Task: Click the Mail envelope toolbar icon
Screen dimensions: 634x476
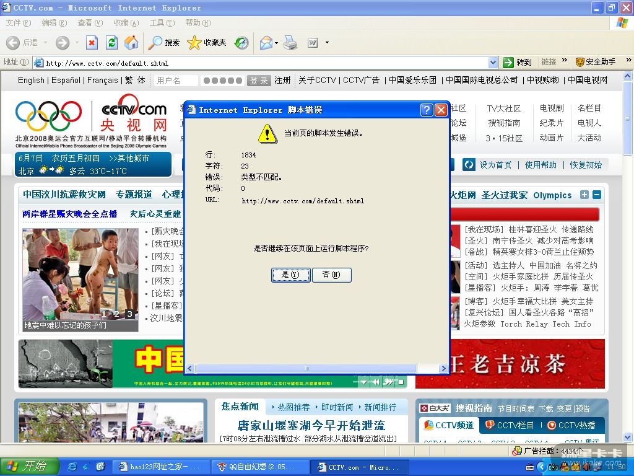Action: click(x=266, y=43)
